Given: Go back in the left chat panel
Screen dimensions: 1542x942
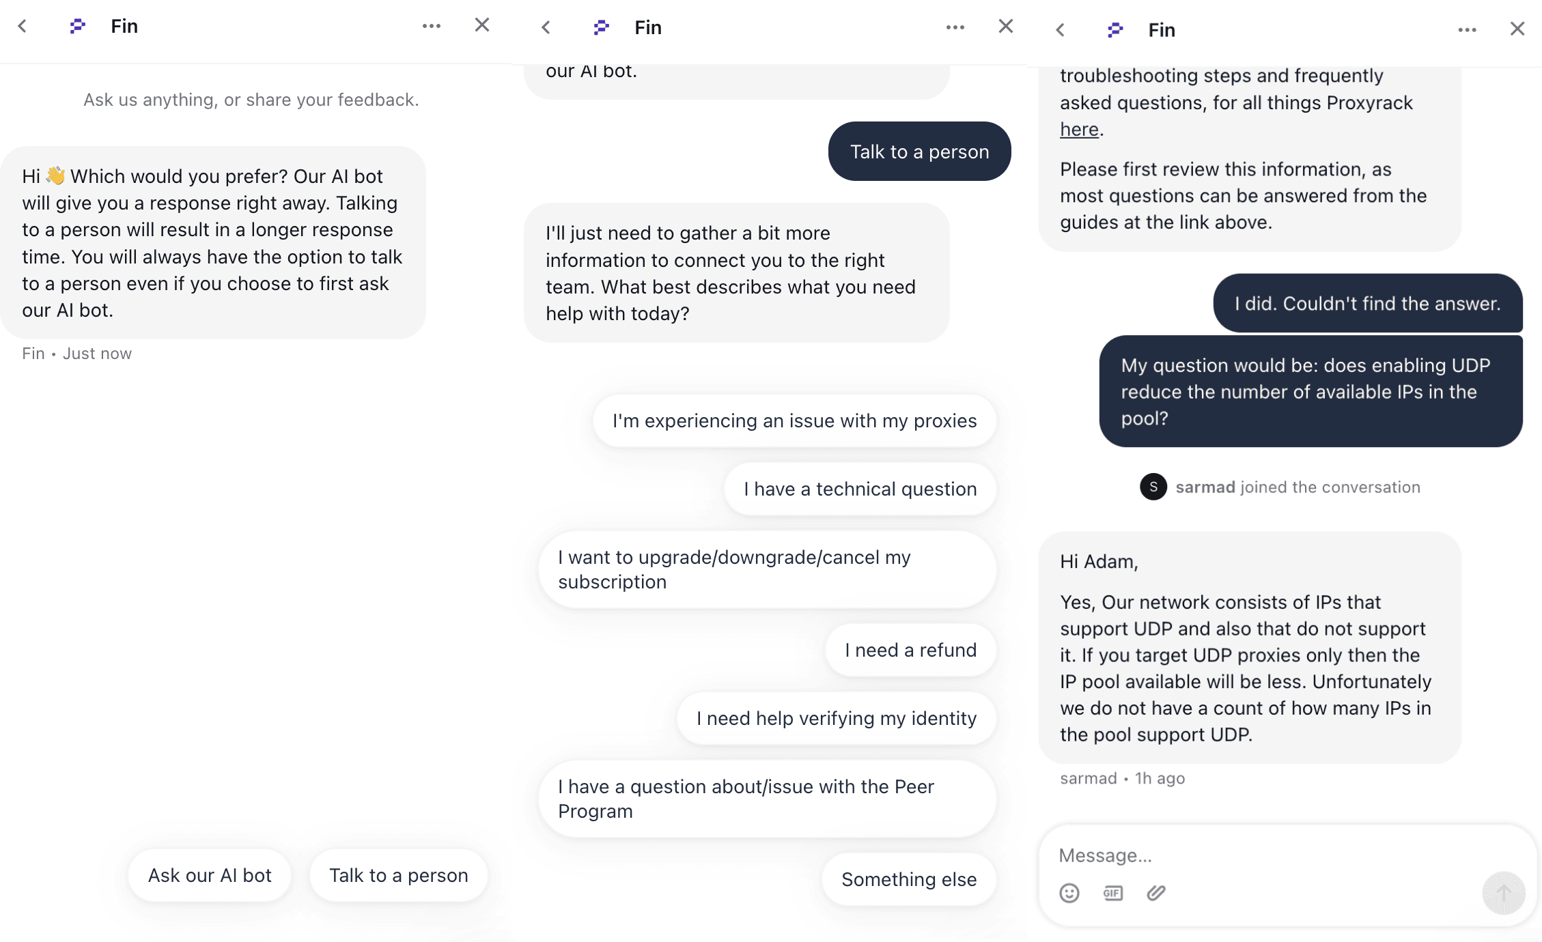Looking at the screenshot, I should click(x=23, y=26).
